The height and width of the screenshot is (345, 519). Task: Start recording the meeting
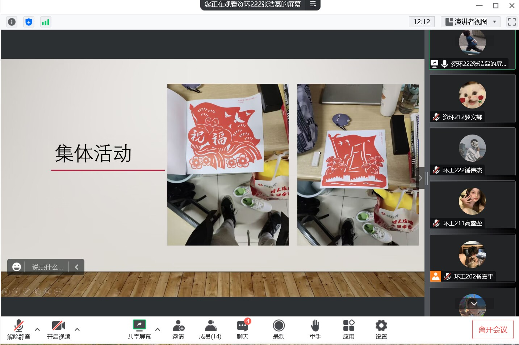279,329
